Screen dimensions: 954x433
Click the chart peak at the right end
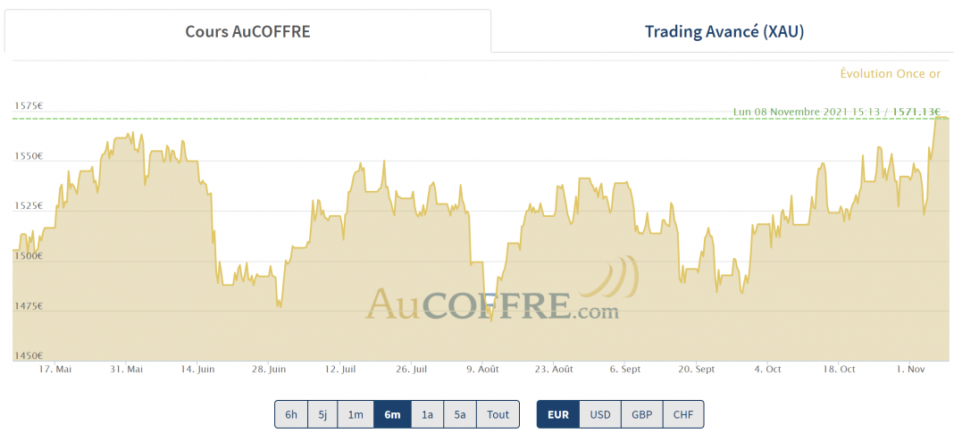click(941, 118)
